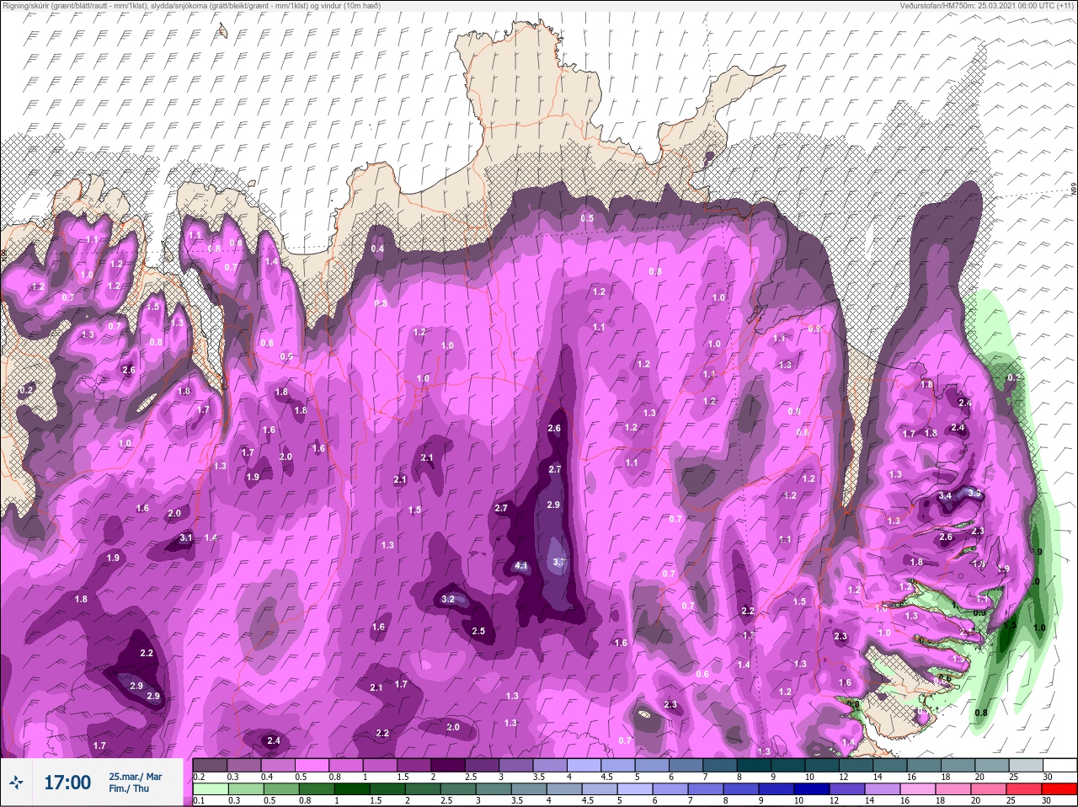Click the 0.4 precipitation value near the north coast
1078x807 pixels.
click(x=377, y=249)
